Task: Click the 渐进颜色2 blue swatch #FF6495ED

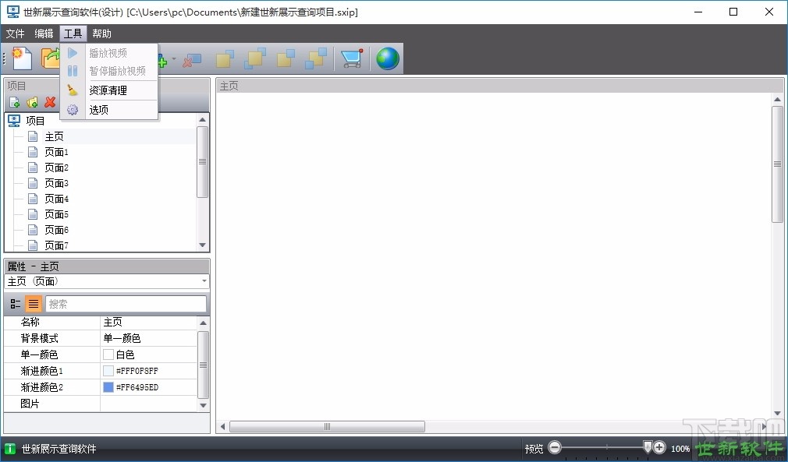Action: click(108, 387)
